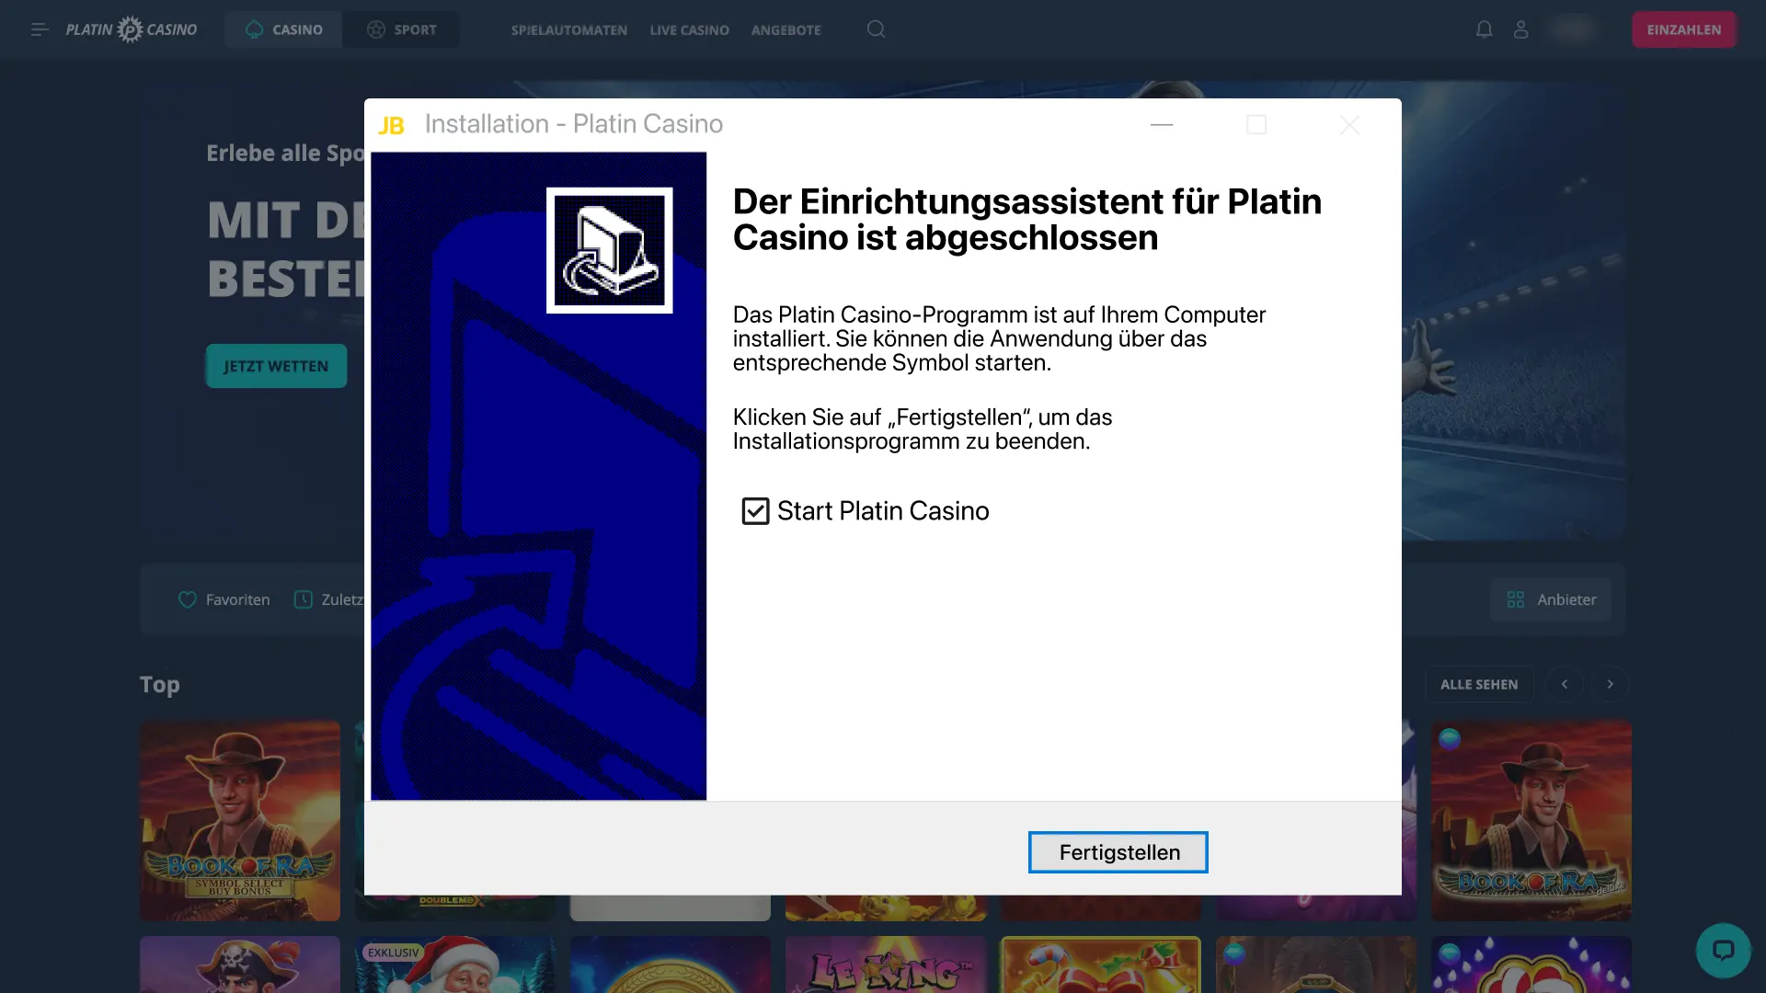1766x993 pixels.
Task: Select the Favoriten heart icon
Action: (187, 599)
